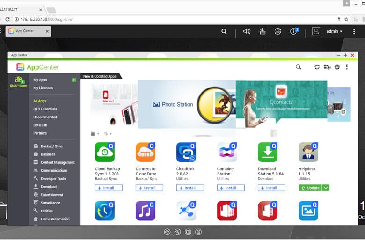This screenshot has width=365, height=241.
Task: Update Helpdesk 1.1.15
Action: (x=310, y=188)
